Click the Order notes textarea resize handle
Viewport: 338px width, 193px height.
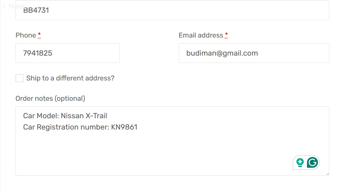[x=327, y=174]
